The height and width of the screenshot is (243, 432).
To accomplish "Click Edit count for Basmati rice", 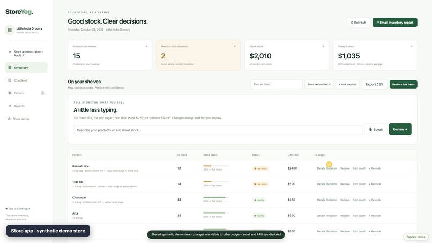I will coord(359,168).
